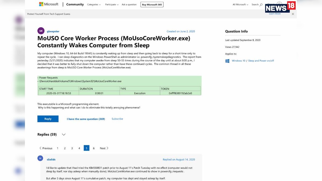The image size is (322, 181).
Task: Click sSolids' SS avatar icon
Action: (40, 158)
